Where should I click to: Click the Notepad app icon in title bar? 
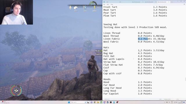pos(104,2)
